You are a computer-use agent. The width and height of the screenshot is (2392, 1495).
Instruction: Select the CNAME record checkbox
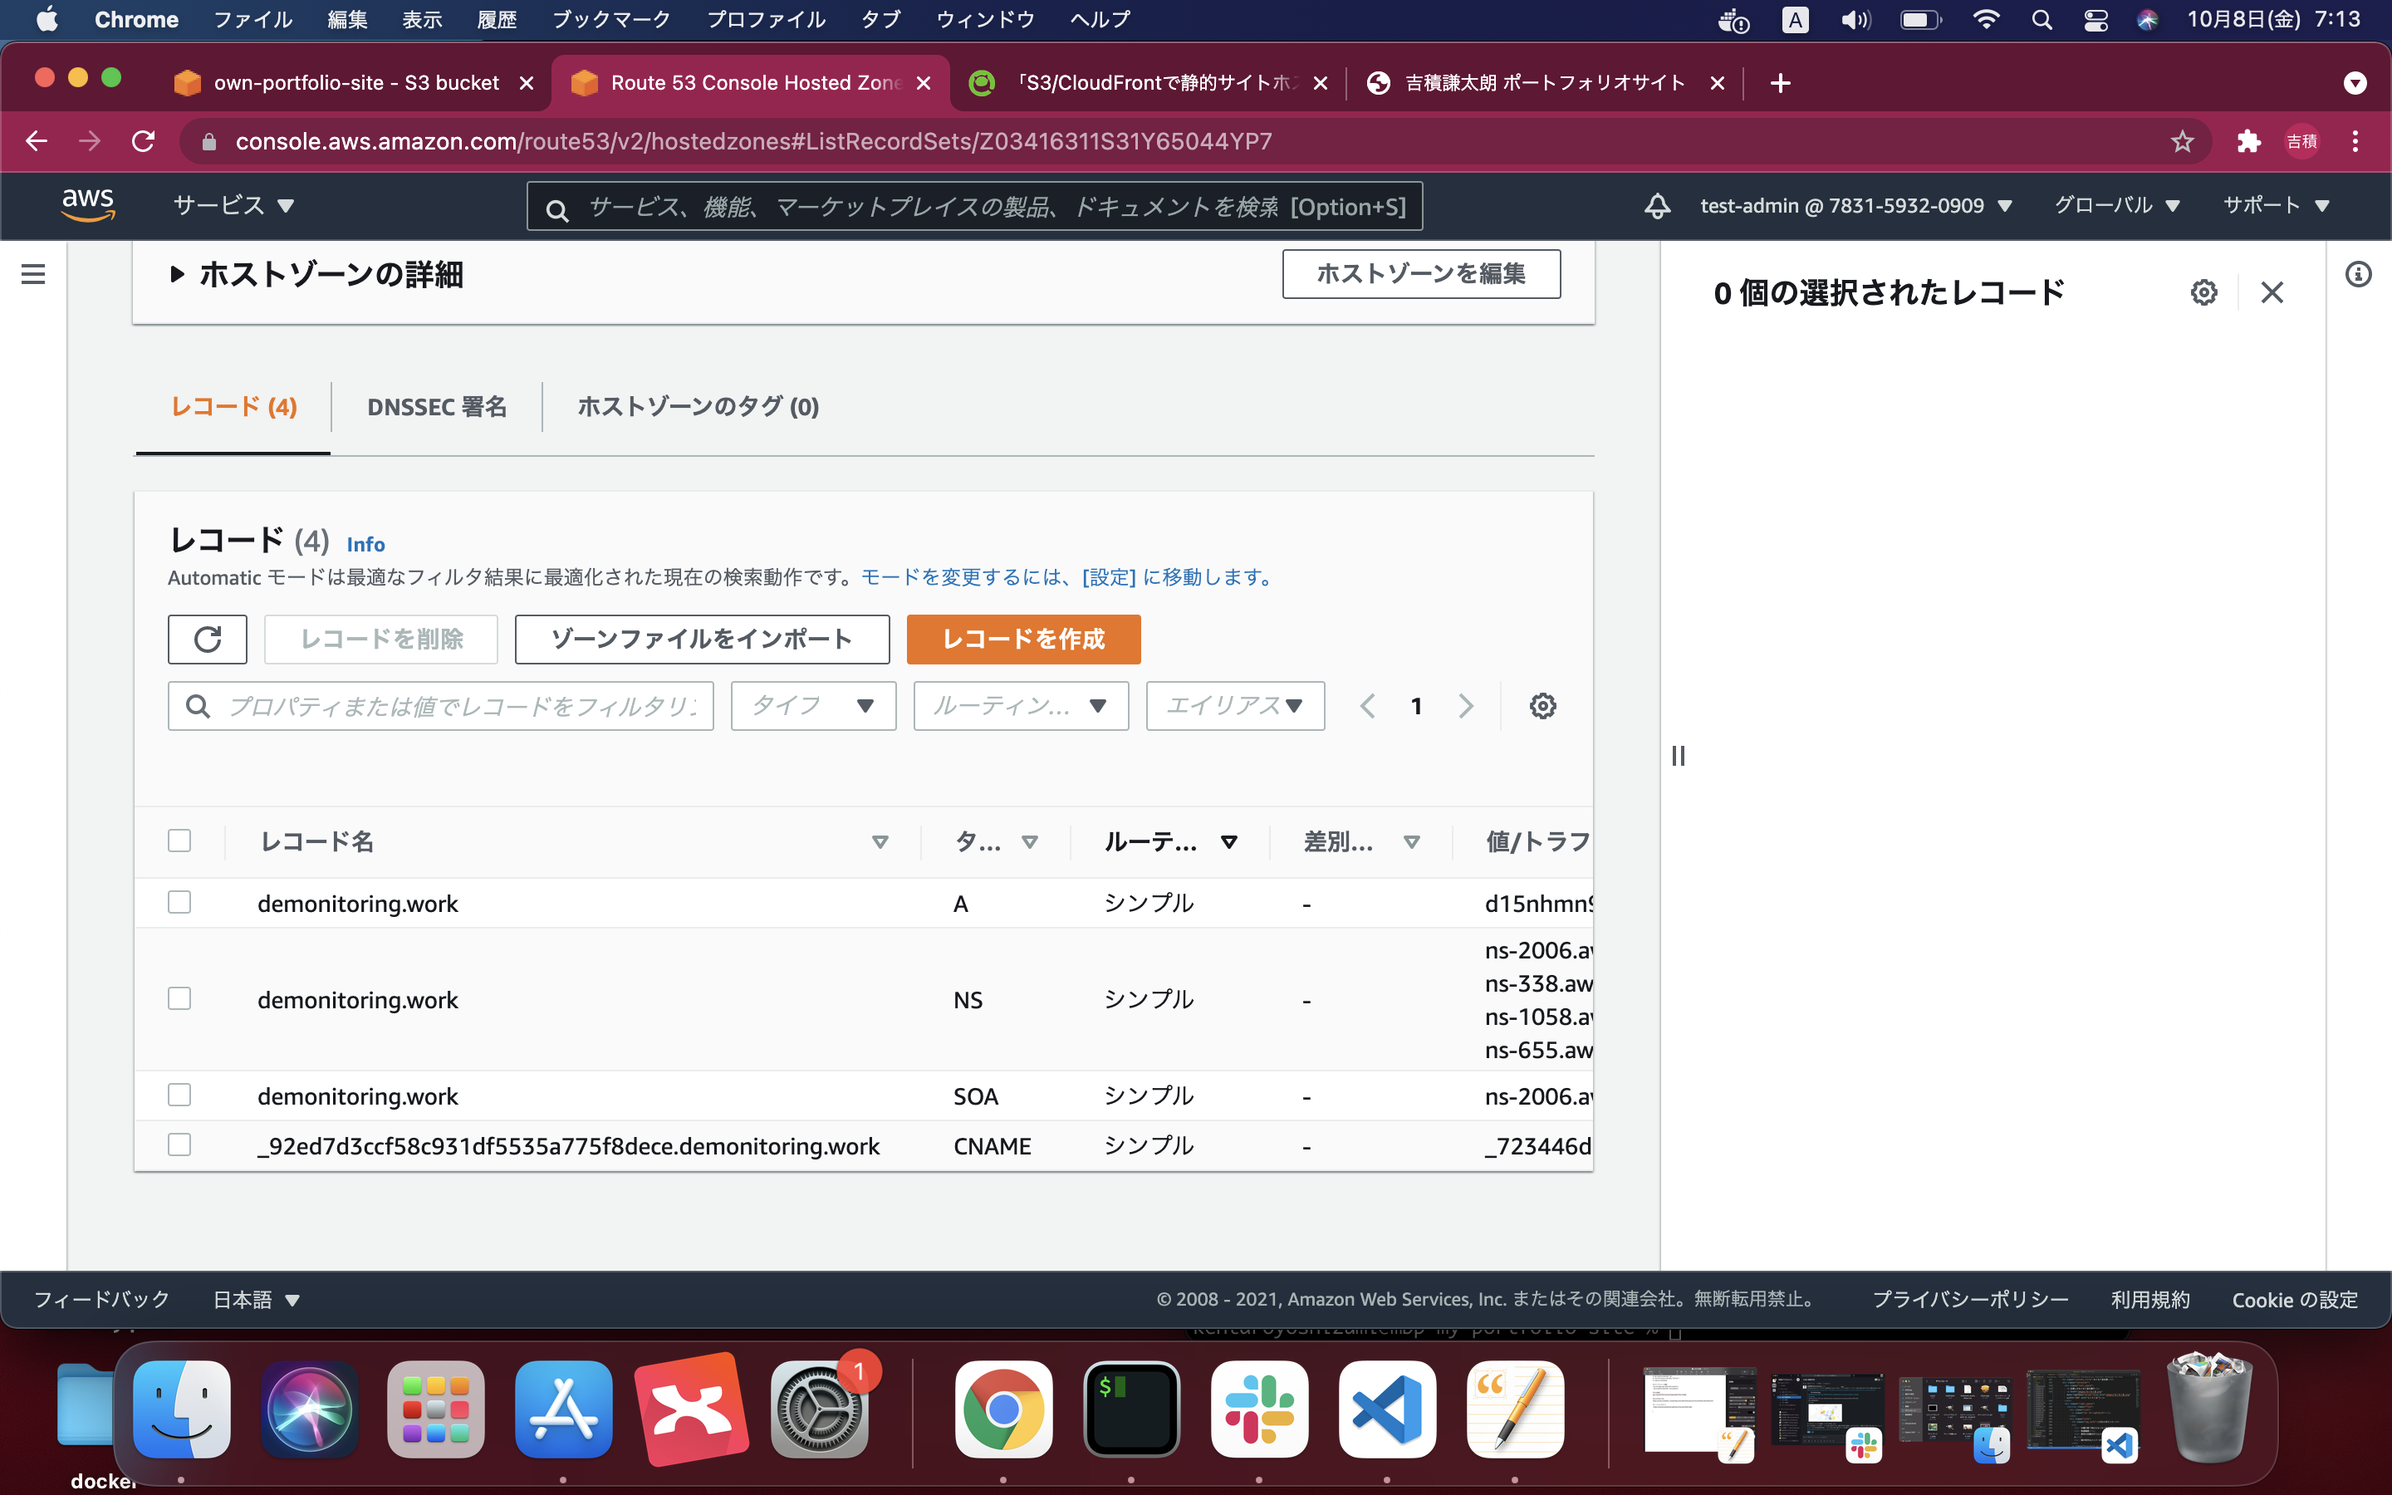(x=179, y=1145)
